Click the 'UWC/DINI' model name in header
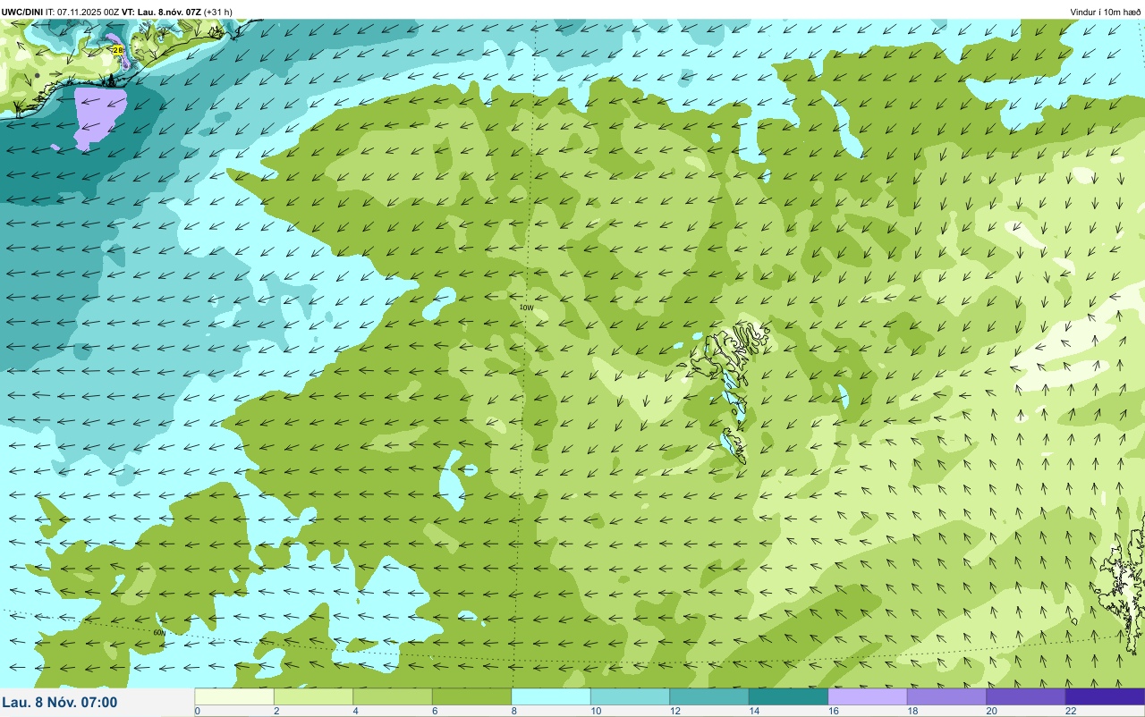This screenshot has height=717, width=1145. pos(21,12)
